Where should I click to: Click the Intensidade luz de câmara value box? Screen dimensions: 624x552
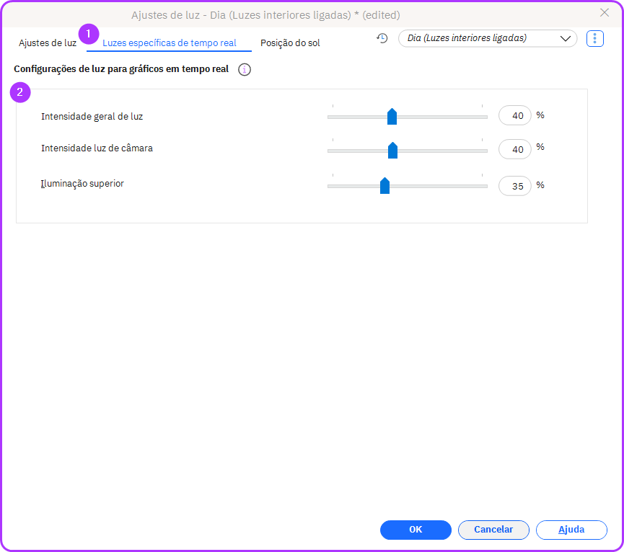pos(515,150)
